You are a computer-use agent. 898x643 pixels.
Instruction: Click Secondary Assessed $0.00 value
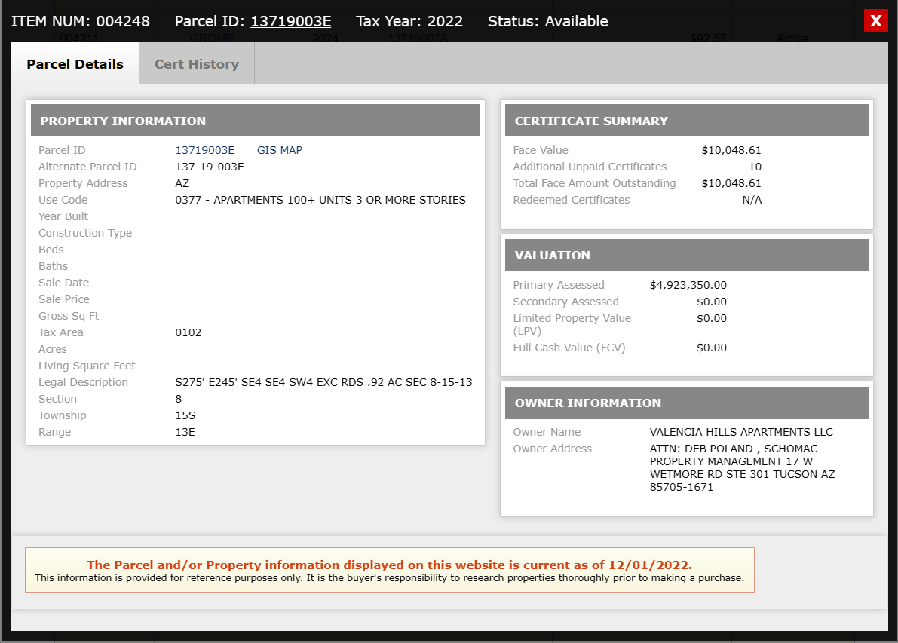tap(711, 302)
